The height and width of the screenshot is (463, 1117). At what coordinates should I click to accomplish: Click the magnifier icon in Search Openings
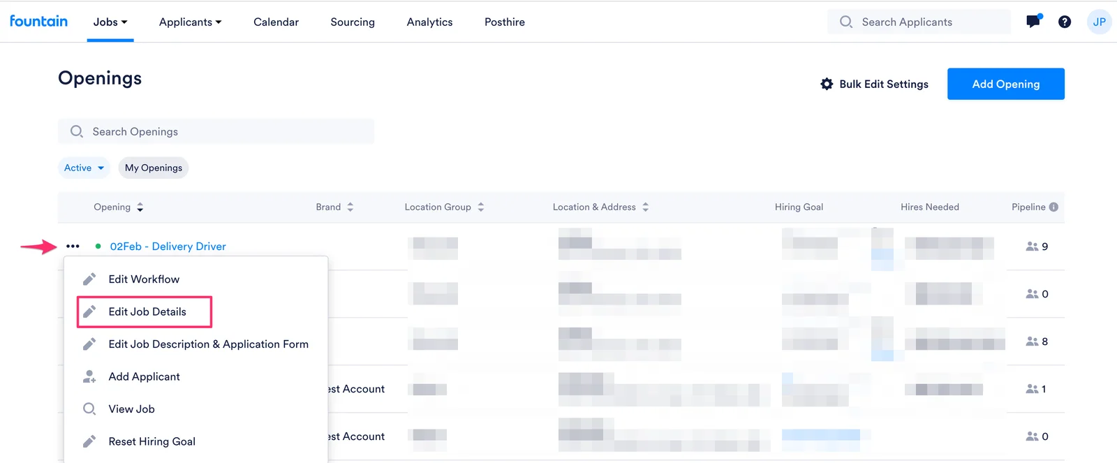click(x=77, y=131)
